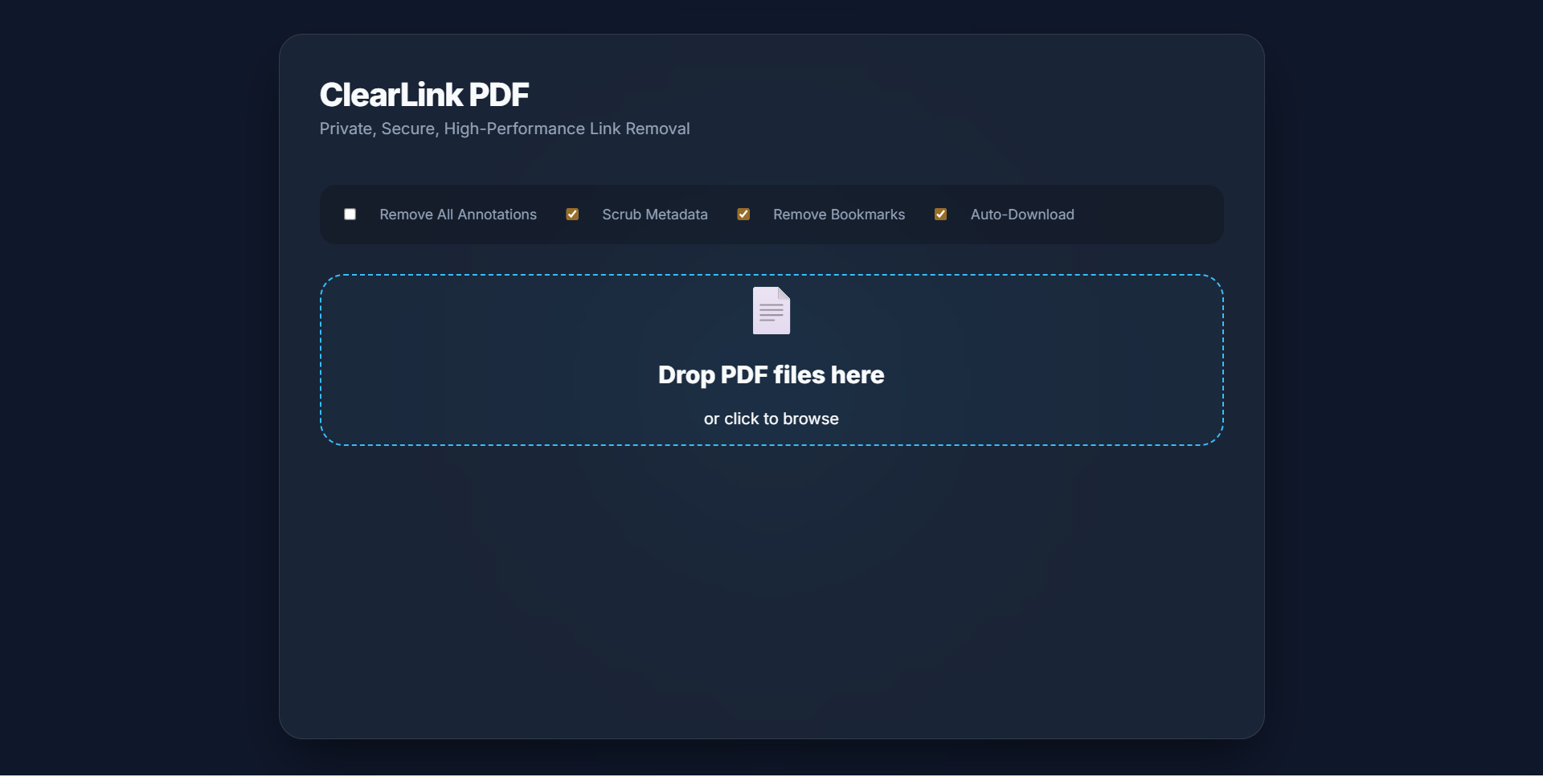Disable the Remove Bookmarks checkbox
1543x777 pixels.
tap(743, 215)
